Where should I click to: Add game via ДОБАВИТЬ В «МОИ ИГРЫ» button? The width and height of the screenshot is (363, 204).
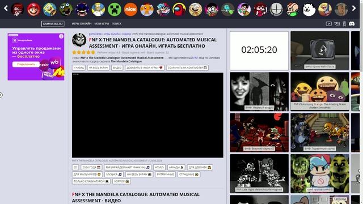click(145, 68)
